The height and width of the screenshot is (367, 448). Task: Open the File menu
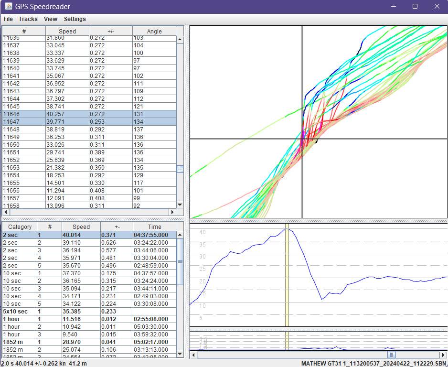click(8, 19)
